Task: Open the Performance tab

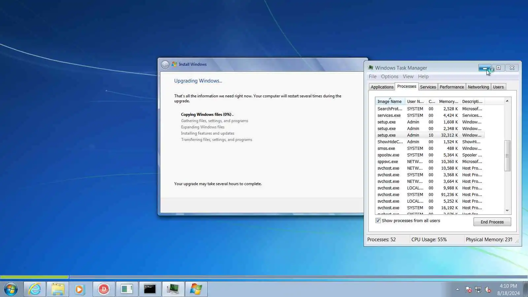Action: coord(452,87)
